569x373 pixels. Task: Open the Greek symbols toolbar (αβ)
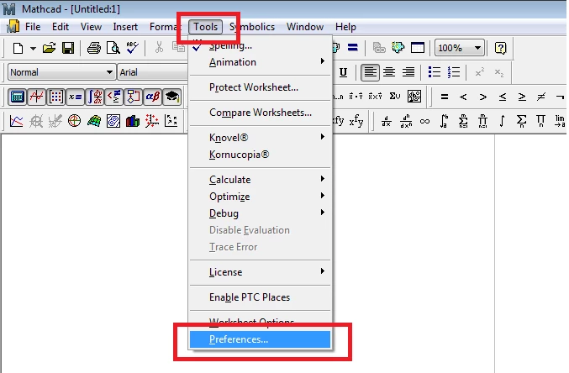point(152,97)
